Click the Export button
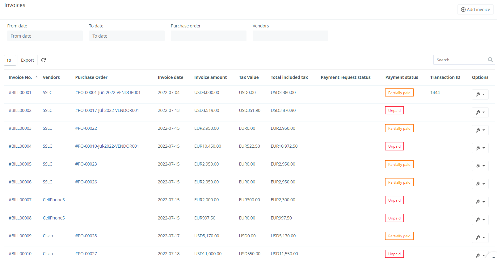 (27, 60)
